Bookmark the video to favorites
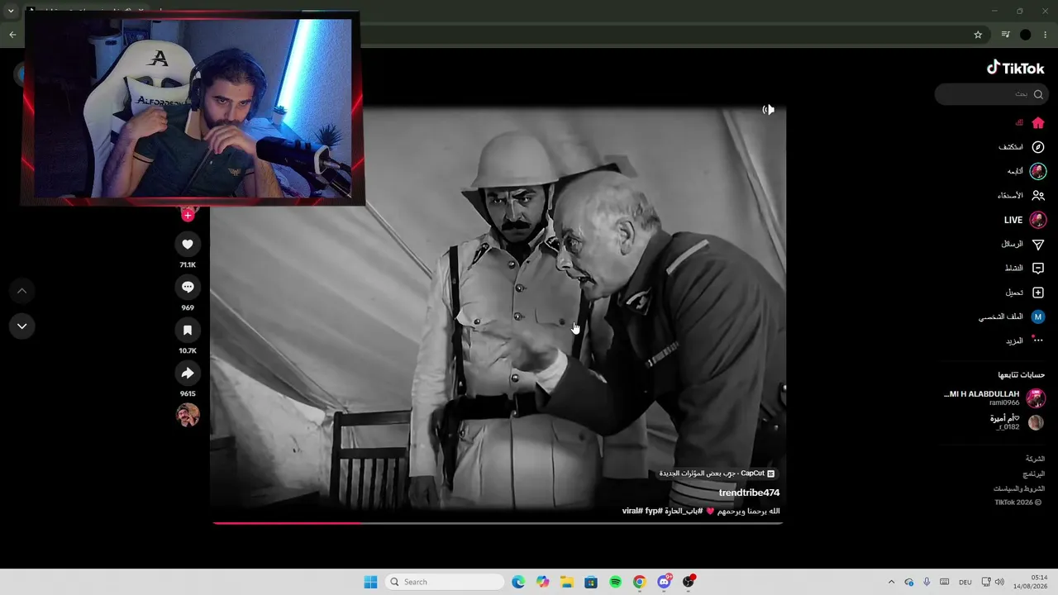 click(188, 331)
